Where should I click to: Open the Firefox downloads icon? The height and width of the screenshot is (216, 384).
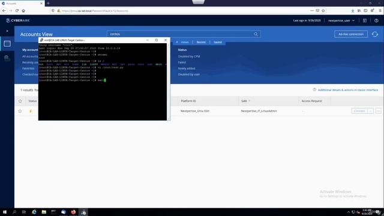353,11
